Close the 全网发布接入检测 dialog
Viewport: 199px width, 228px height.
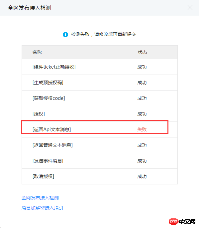coord(190,8)
